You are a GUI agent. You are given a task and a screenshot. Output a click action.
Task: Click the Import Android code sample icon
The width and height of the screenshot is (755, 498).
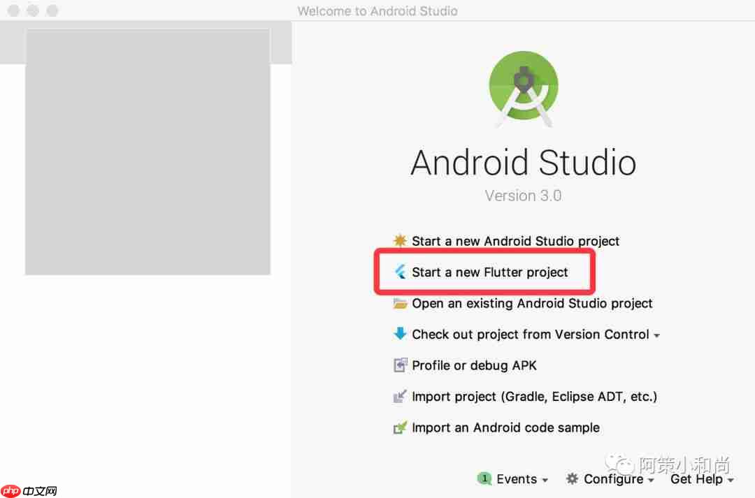tap(400, 427)
